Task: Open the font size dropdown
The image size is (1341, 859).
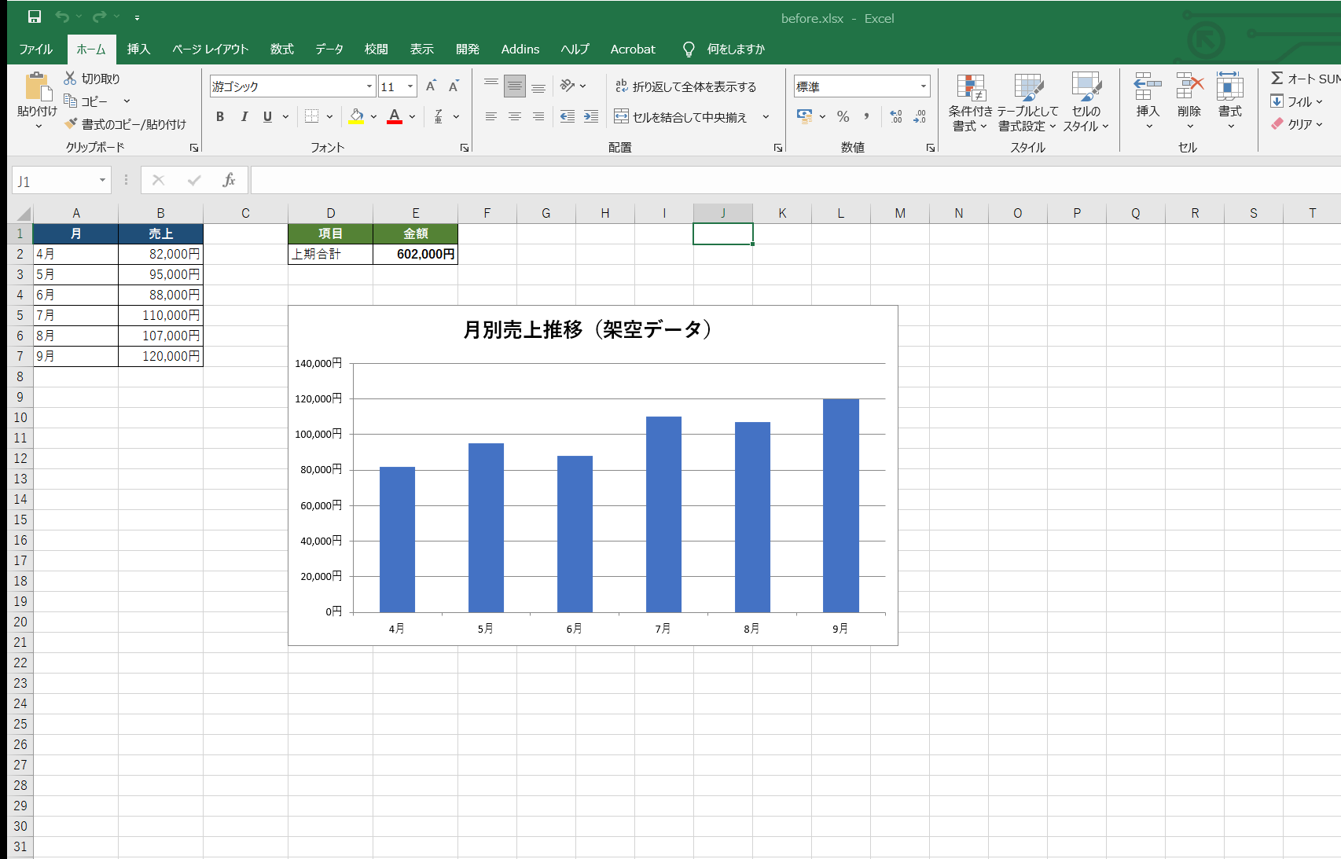Action: click(410, 86)
